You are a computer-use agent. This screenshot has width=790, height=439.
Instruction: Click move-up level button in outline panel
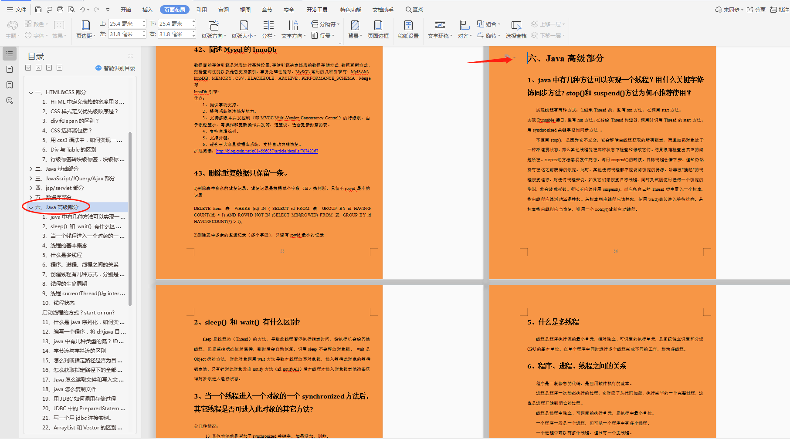[38, 68]
